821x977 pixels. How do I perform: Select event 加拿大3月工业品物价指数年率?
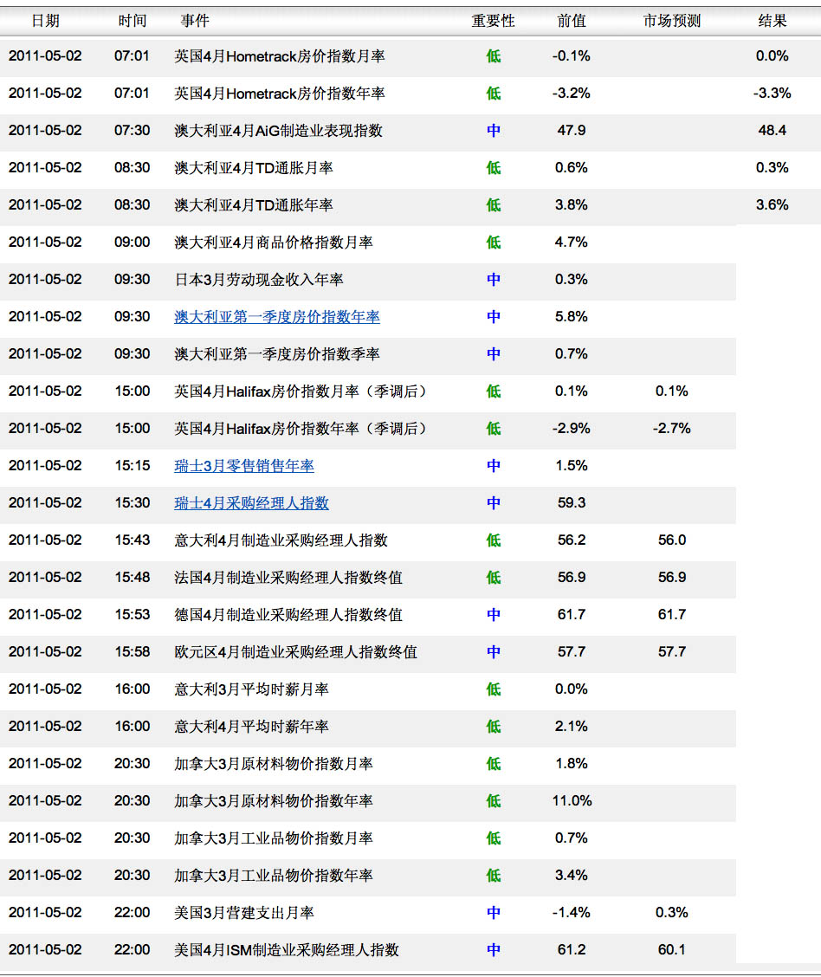(273, 876)
